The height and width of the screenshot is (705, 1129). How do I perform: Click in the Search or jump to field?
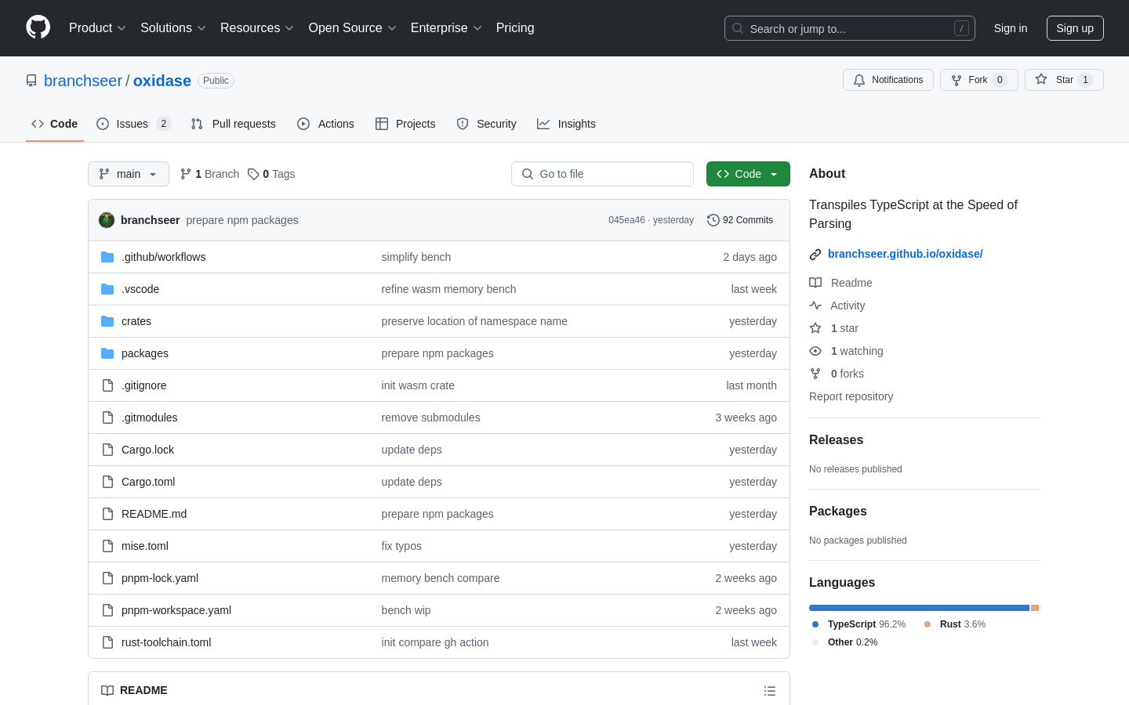click(x=850, y=28)
